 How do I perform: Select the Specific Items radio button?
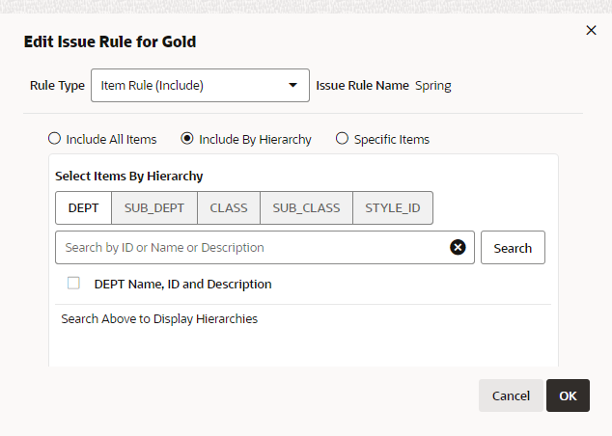(x=342, y=139)
